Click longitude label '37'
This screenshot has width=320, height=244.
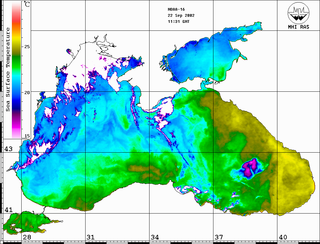point(219,237)
